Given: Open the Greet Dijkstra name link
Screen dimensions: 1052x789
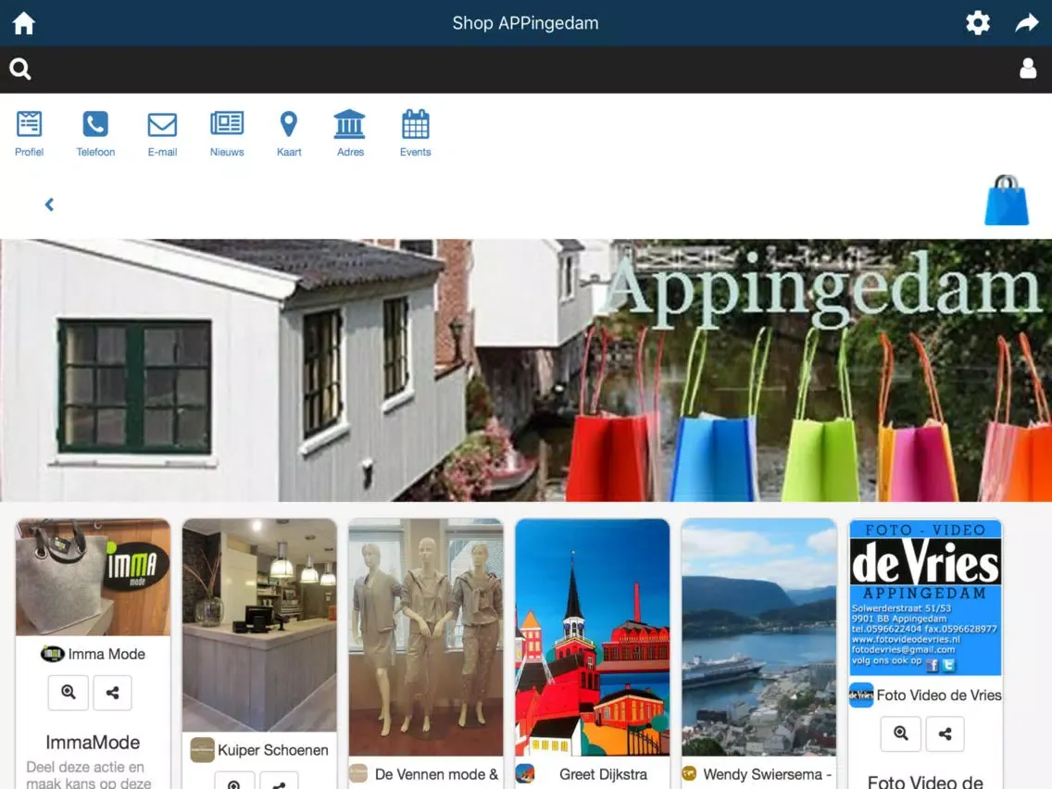Looking at the screenshot, I should (x=603, y=774).
